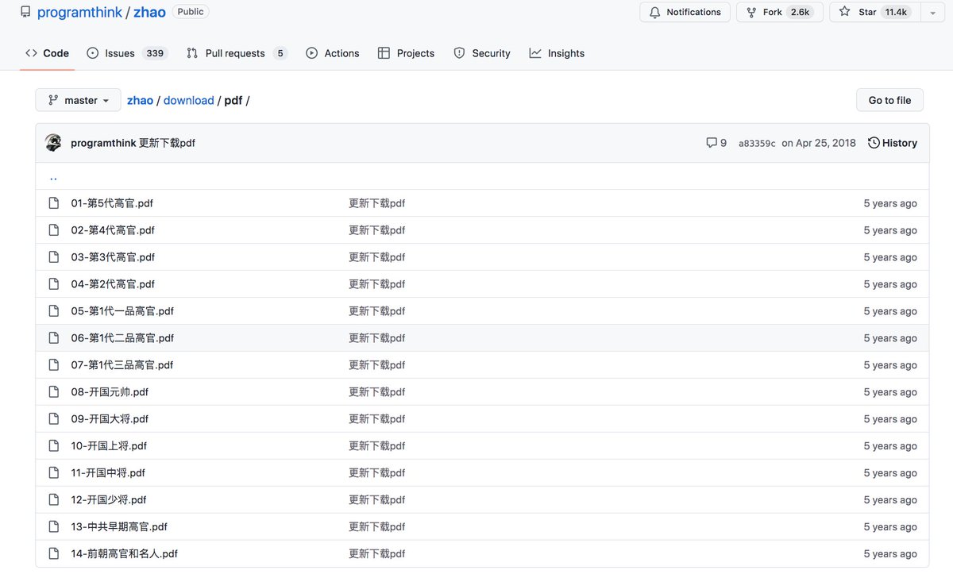The width and height of the screenshot is (953, 574).
Task: Click the file icon for 06-第1代二品高官.pdf
Action: [x=54, y=338]
